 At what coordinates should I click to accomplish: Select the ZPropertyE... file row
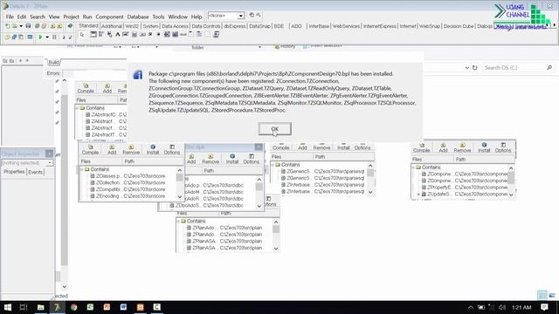464,188
